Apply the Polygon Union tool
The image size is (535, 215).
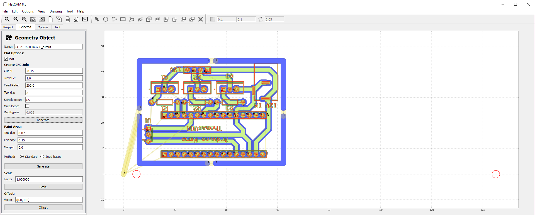click(x=149, y=19)
